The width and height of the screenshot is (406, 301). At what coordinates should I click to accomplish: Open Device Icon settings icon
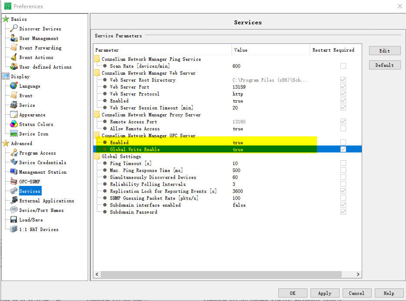tap(14, 134)
